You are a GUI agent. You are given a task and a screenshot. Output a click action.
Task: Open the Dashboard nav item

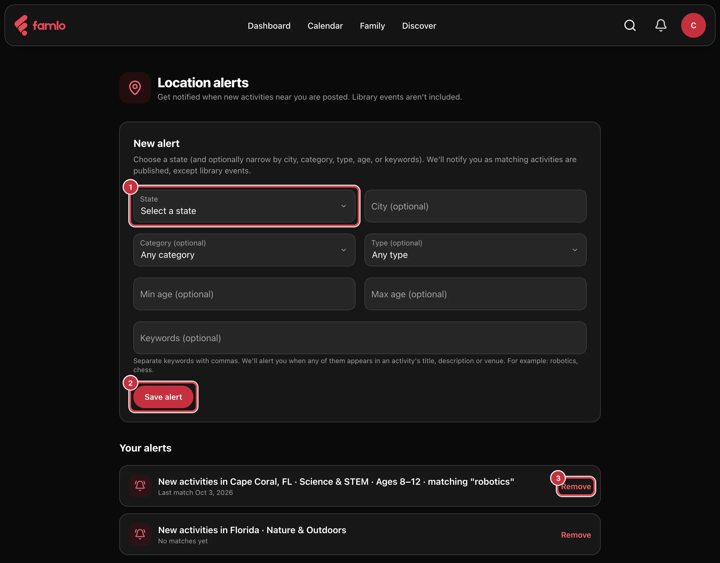click(269, 26)
